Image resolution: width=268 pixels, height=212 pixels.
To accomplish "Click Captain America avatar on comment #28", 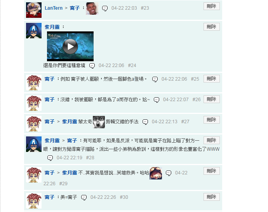I will [x=34, y=144].
